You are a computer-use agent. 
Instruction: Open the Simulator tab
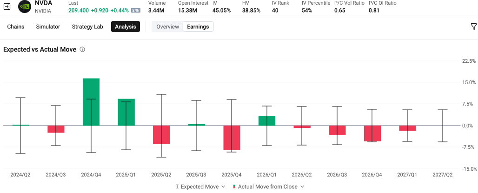click(48, 27)
